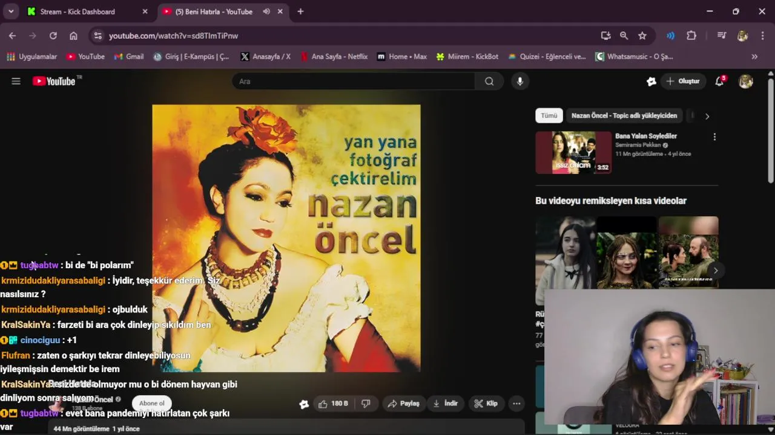Open the YouTube bookmark

(x=85, y=56)
